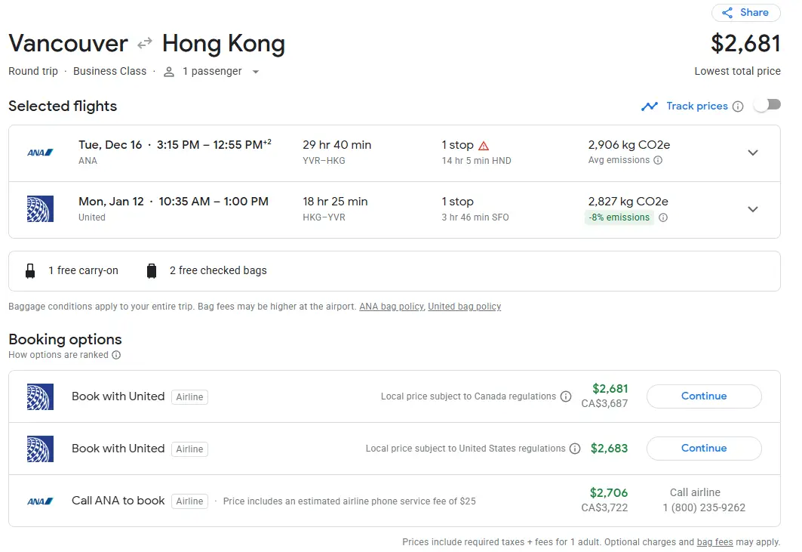This screenshot has height=552, width=802.
Task: Click Continue for the $2,683 United option
Action: pos(704,449)
